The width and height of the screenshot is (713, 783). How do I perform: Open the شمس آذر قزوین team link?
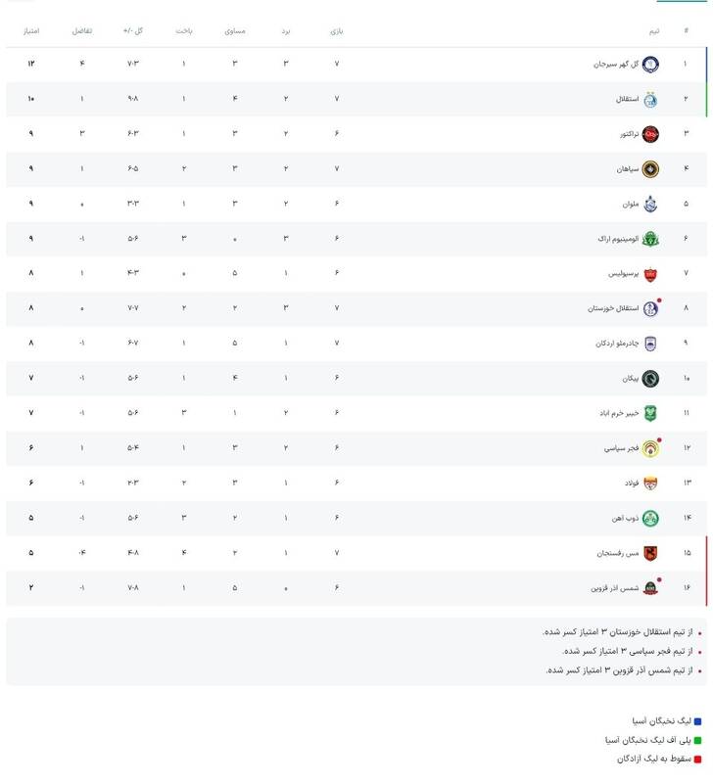coord(614,588)
